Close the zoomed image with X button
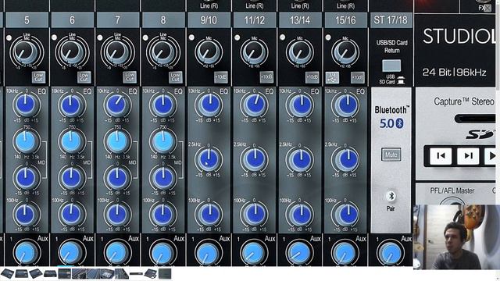500x281 pixels. (x=487, y=8)
